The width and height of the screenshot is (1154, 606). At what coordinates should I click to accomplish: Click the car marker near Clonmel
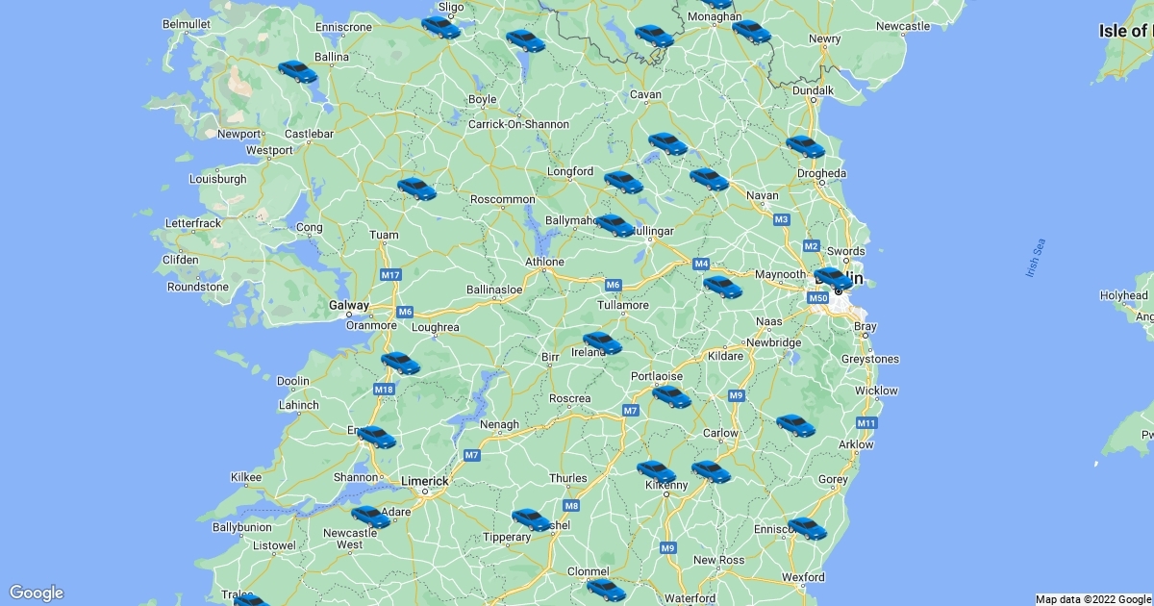[606, 590]
